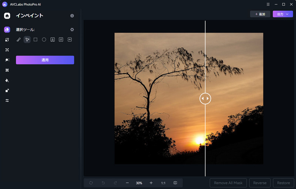296x189 pixels.
Task: Select the ellipse selection tool
Action: [x=44, y=40]
